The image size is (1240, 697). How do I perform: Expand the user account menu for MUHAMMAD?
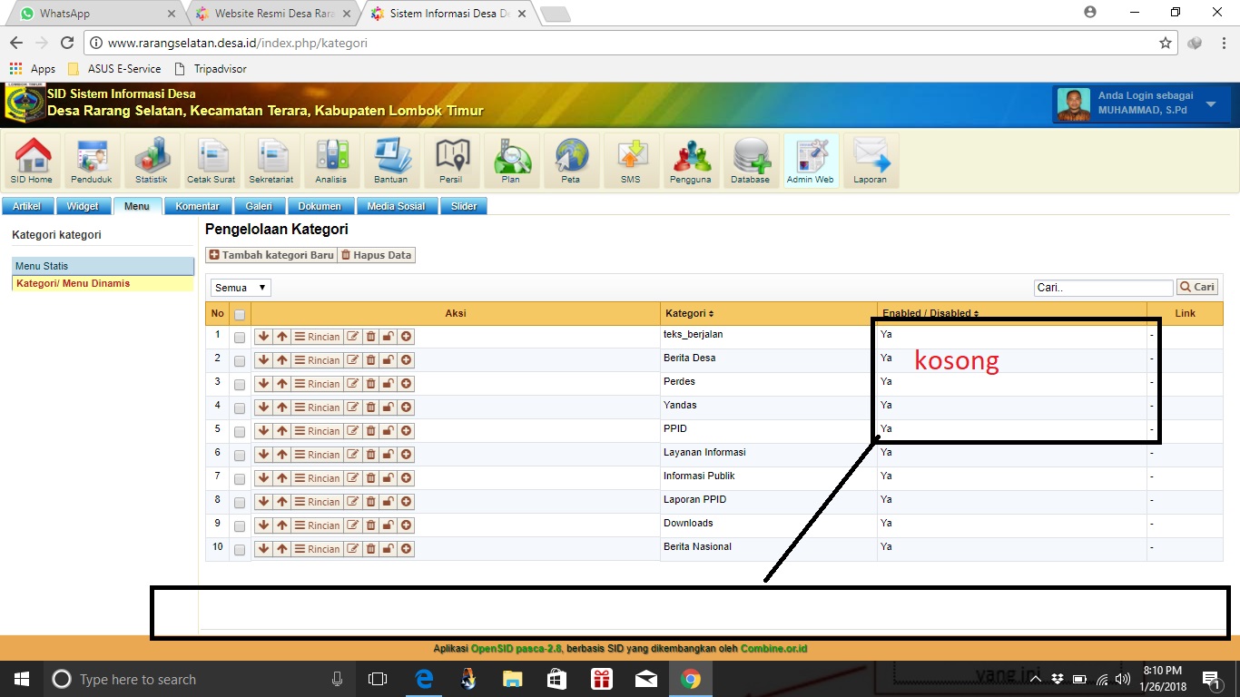tap(1212, 103)
